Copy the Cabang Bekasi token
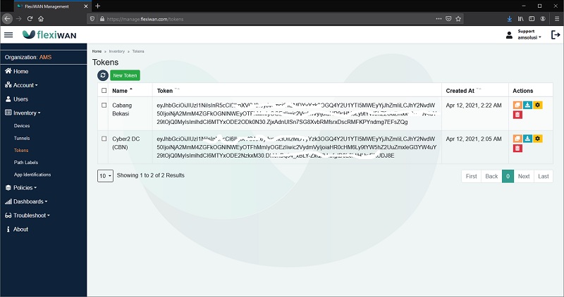The width and height of the screenshot is (564, 297). click(x=517, y=105)
